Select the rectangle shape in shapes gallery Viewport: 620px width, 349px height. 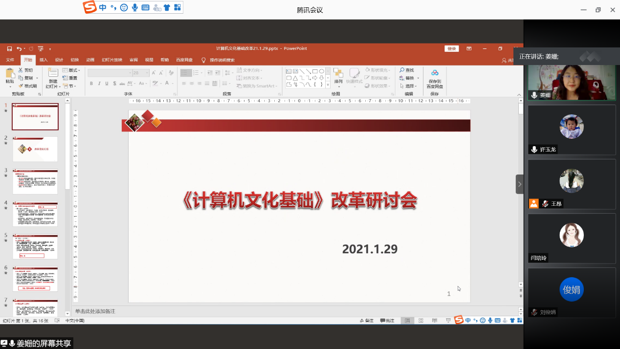(x=315, y=71)
